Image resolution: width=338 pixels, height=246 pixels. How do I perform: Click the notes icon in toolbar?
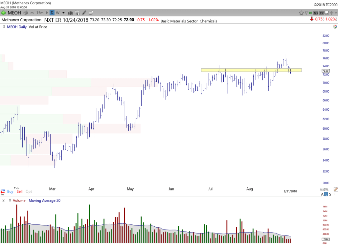point(91,13)
